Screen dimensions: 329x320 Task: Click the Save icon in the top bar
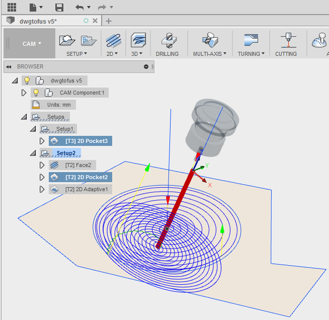pyautogui.click(x=59, y=7)
